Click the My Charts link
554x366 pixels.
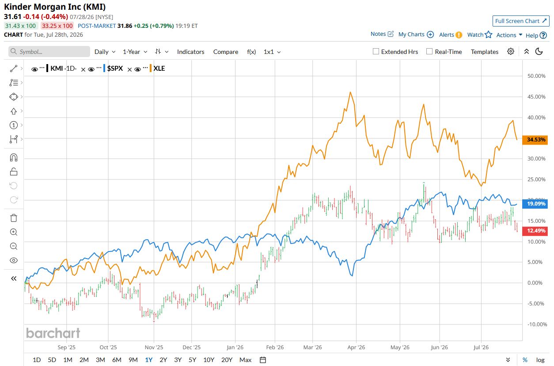(411, 34)
